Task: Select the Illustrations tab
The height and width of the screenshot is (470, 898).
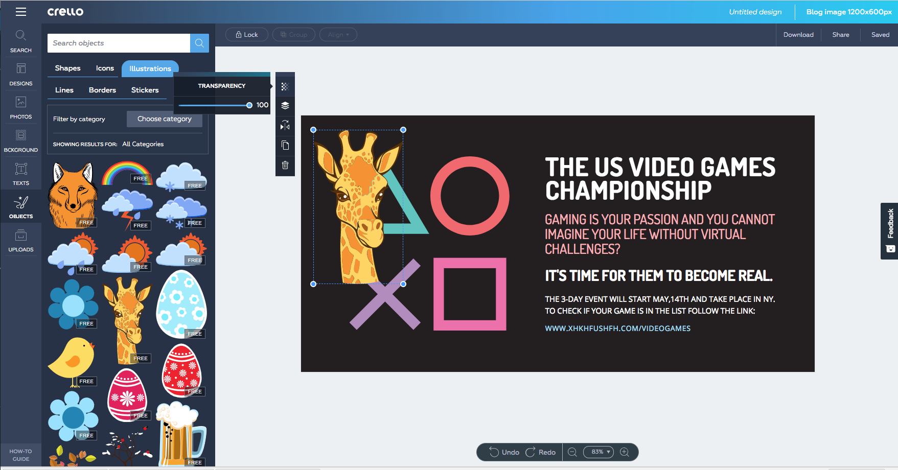Action: click(x=150, y=68)
